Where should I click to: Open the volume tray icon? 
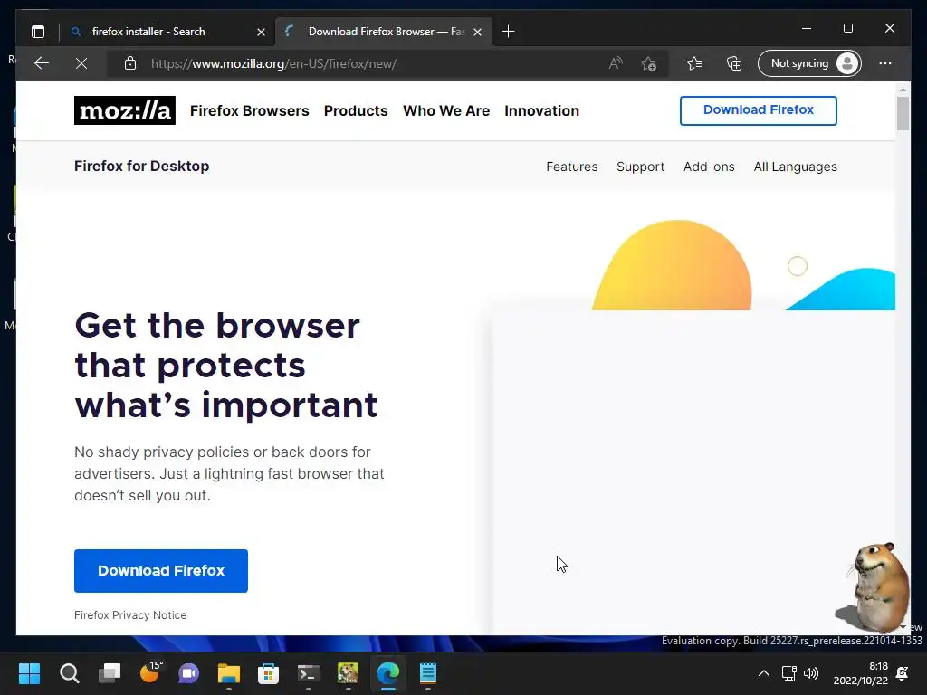(x=811, y=673)
